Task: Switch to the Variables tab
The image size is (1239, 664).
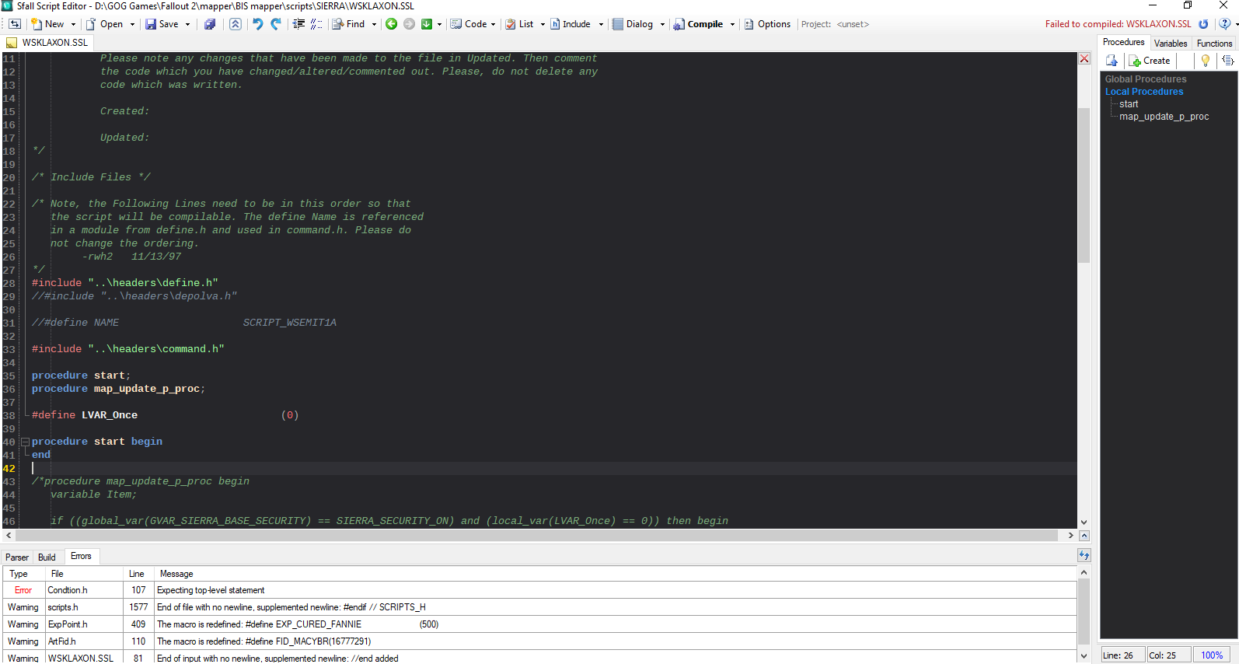Action: (x=1170, y=44)
